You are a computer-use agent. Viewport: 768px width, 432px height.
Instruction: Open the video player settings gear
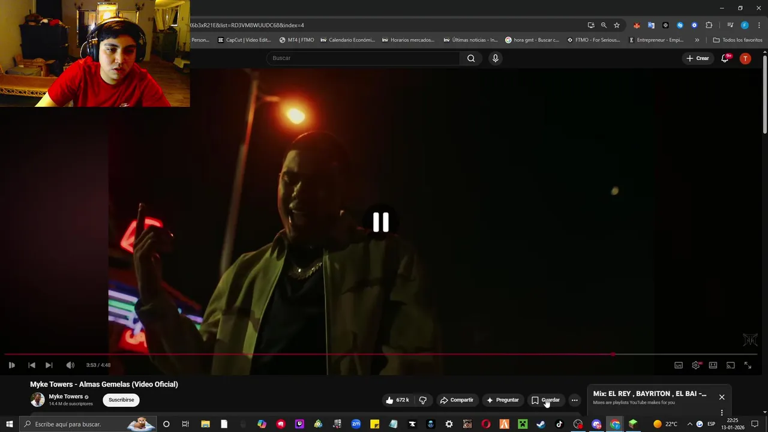tap(696, 365)
